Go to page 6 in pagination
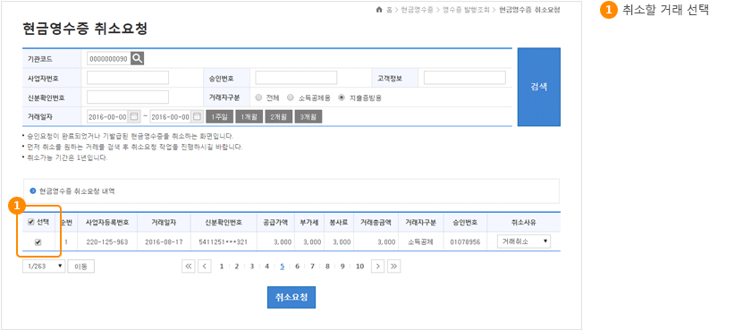The image size is (735, 330). [297, 267]
